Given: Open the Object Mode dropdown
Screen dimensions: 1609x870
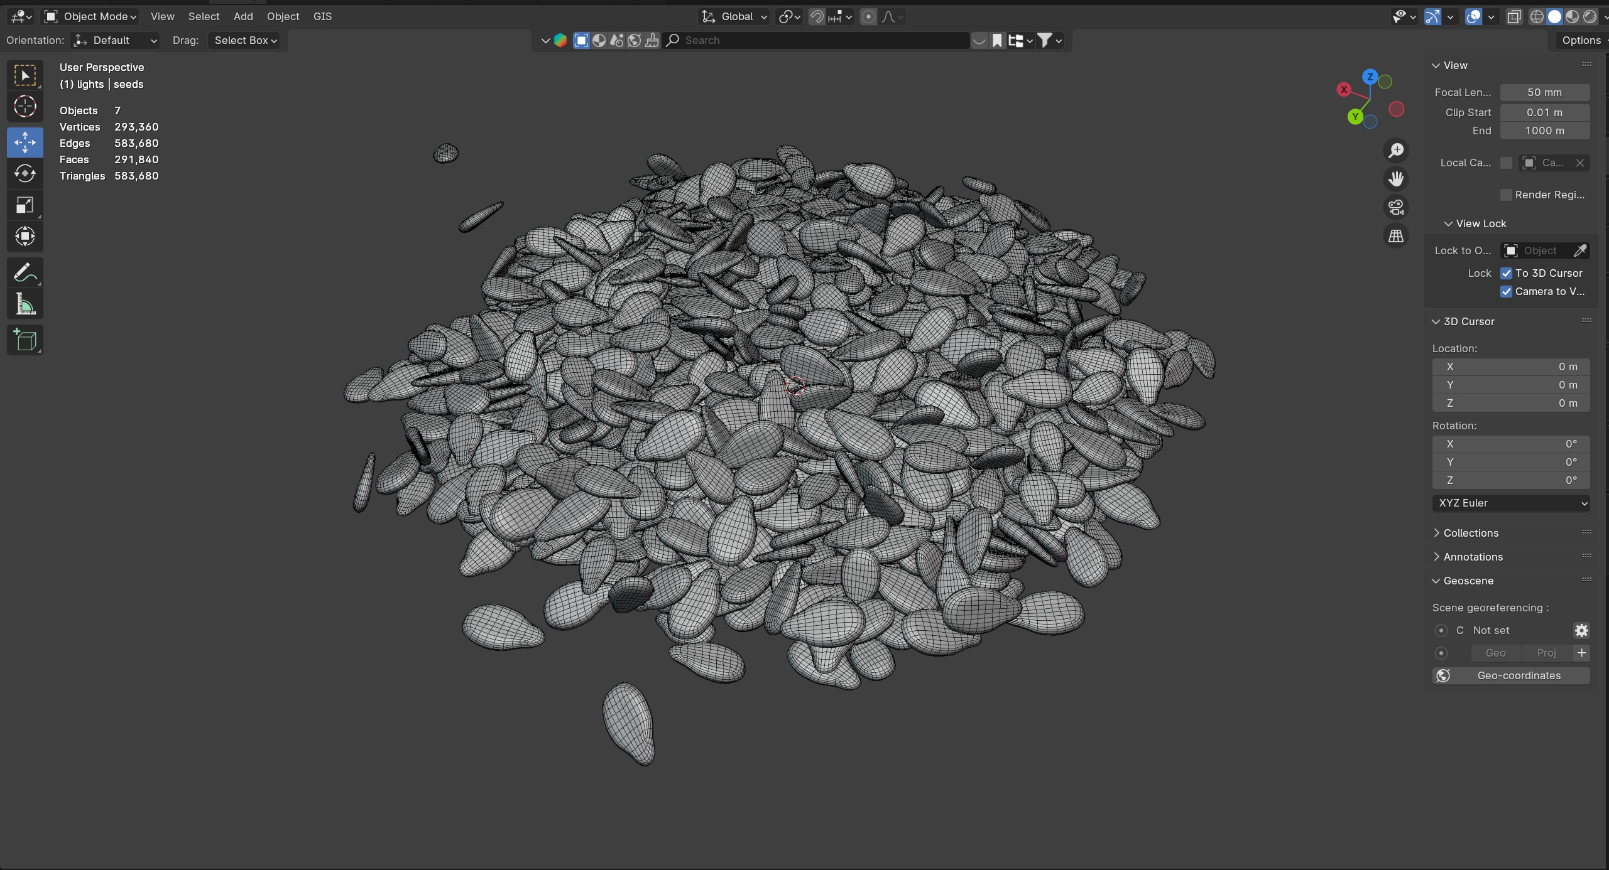Looking at the screenshot, I should coord(90,16).
